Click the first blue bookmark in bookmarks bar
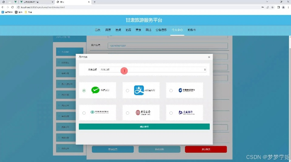 coord(7,12)
